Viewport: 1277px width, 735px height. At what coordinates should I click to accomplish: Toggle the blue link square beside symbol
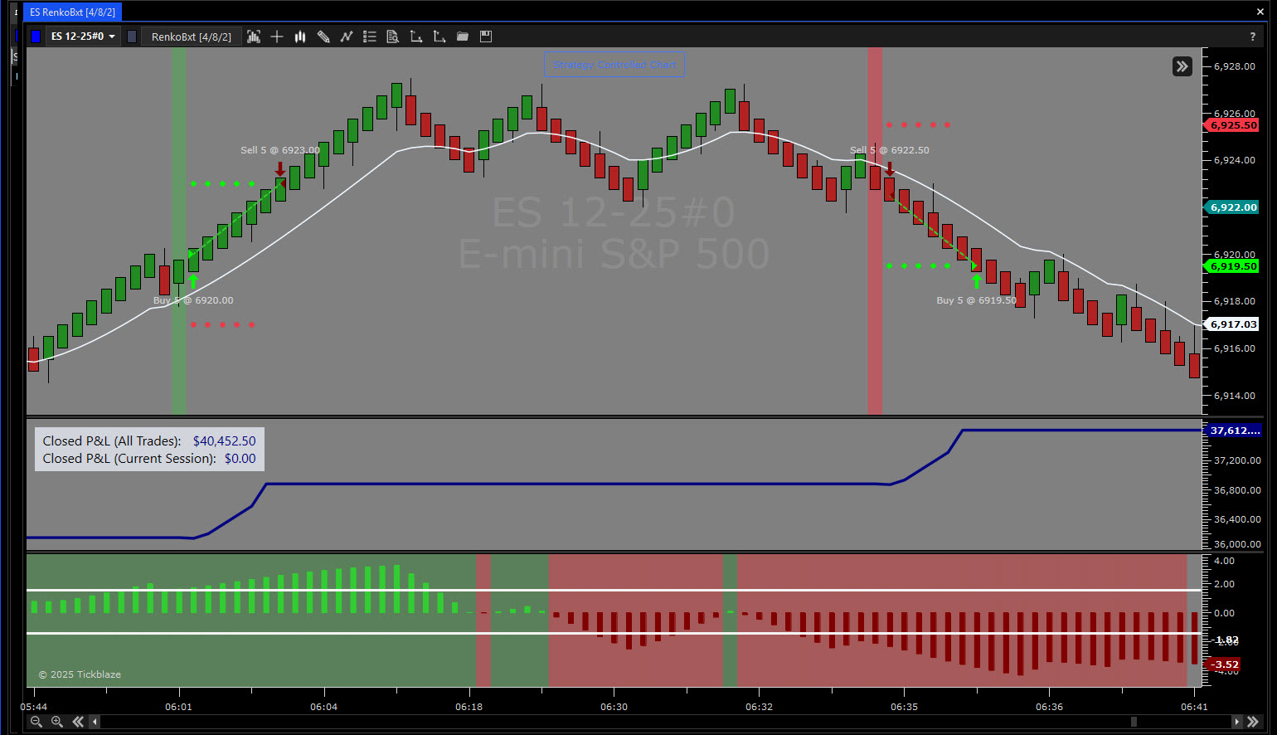(x=36, y=37)
